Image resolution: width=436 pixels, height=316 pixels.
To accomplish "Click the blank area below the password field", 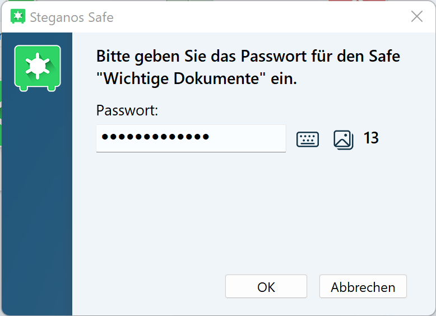I will pyautogui.click(x=224, y=207).
